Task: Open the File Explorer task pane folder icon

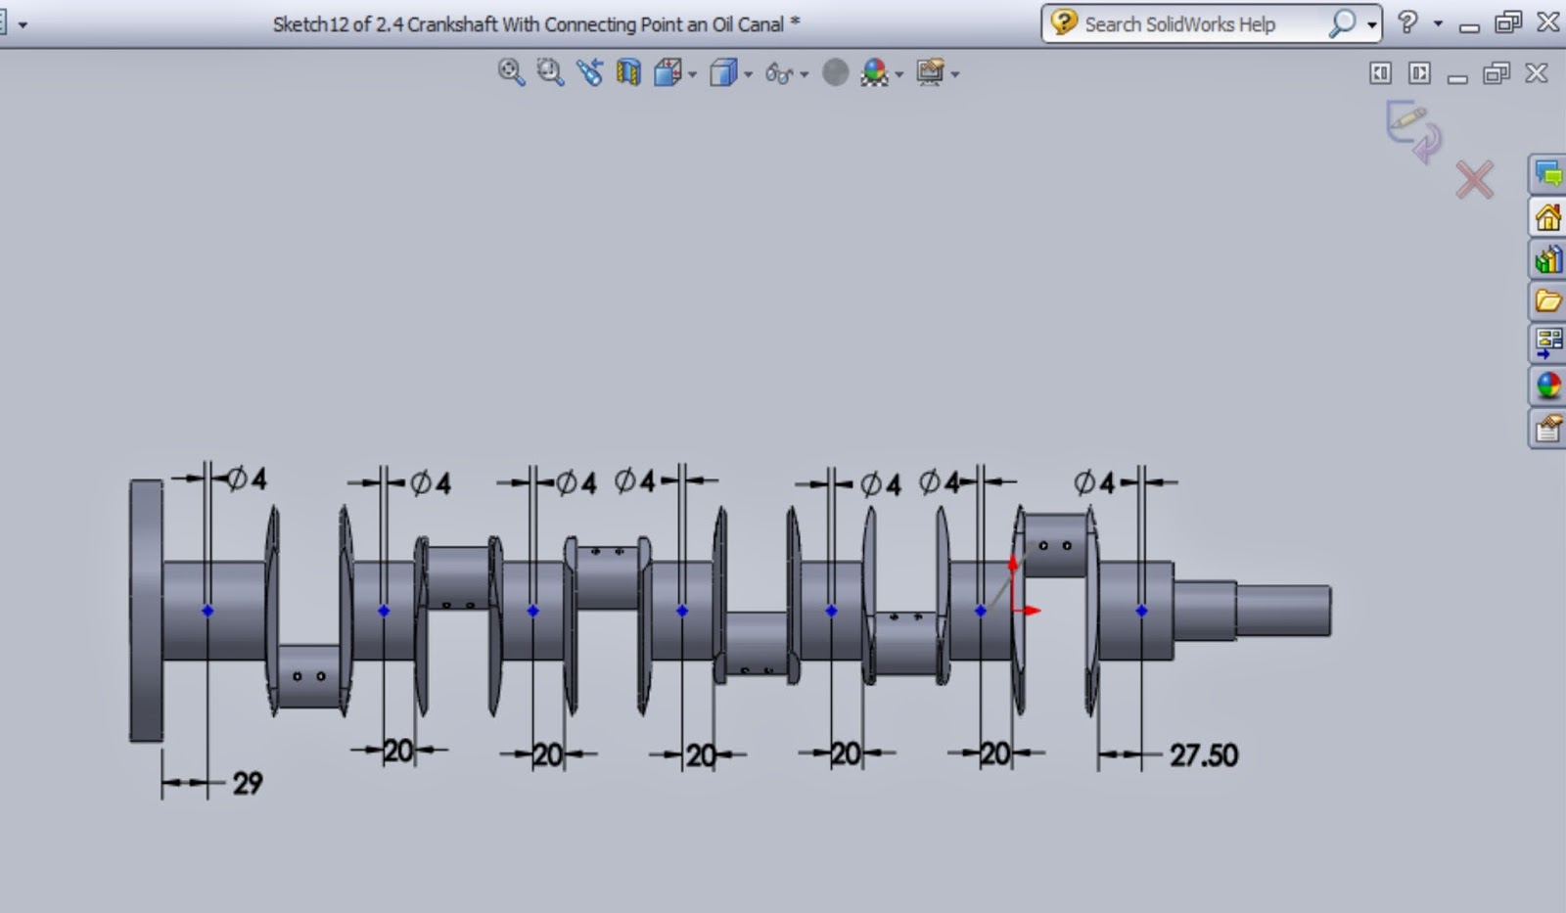Action: pos(1547,301)
